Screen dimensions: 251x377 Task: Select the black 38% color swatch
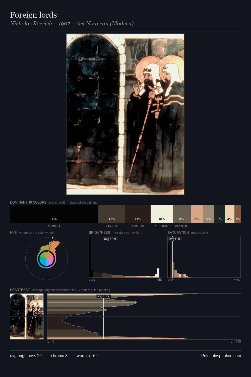click(x=54, y=214)
